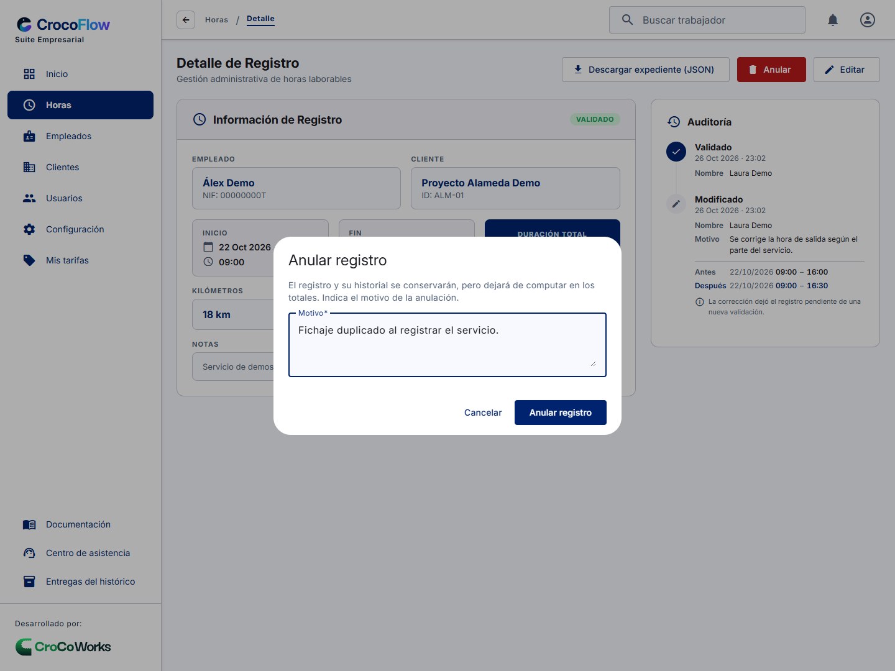Screen dimensions: 895x671
Task: Open Clientes menu item
Action: (80, 167)
